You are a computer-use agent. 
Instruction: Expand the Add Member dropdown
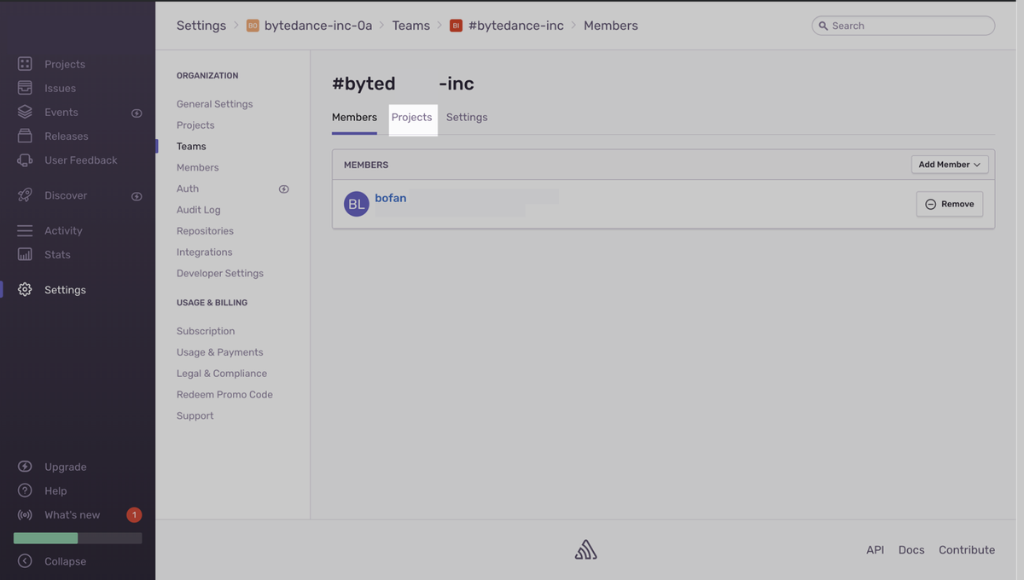(950, 165)
